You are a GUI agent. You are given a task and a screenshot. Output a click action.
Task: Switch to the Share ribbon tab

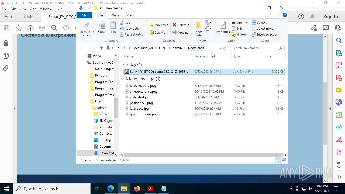115,15
